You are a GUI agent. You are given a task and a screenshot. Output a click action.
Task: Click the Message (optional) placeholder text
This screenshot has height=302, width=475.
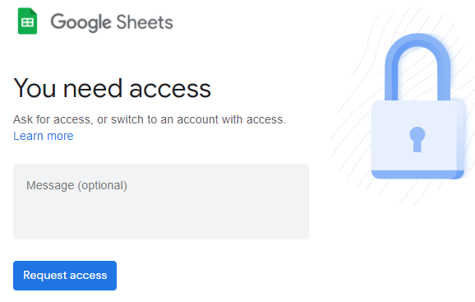coord(76,185)
